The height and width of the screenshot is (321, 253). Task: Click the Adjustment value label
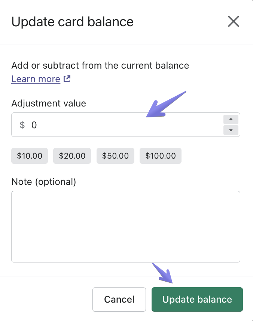point(49,103)
